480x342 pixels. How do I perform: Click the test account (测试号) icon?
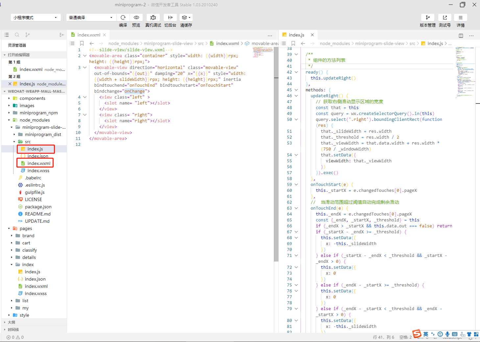point(445,17)
